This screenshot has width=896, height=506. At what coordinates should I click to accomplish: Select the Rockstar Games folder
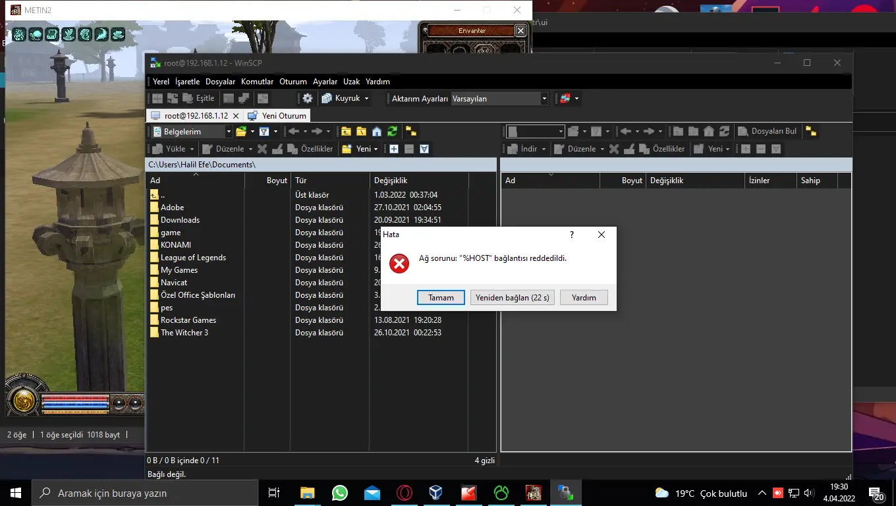(188, 320)
